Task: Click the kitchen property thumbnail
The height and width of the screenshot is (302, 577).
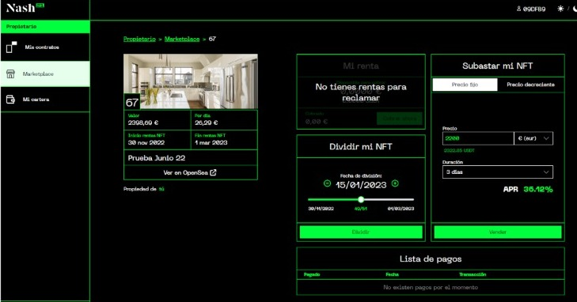Action: pyautogui.click(x=191, y=81)
